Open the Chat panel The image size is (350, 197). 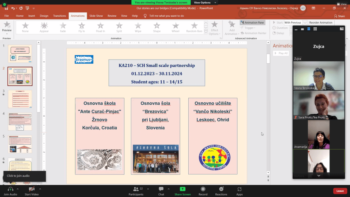(x=161, y=189)
